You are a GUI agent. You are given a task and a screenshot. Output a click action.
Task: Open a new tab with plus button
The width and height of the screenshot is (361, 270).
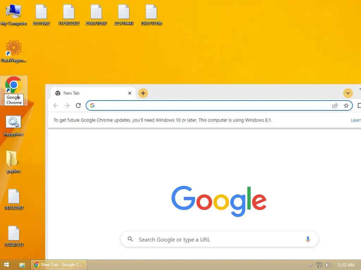tap(143, 93)
